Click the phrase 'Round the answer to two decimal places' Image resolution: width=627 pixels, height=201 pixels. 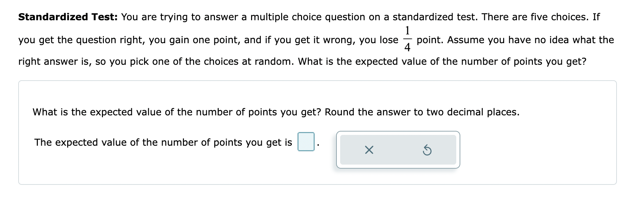pyautogui.click(x=422, y=112)
